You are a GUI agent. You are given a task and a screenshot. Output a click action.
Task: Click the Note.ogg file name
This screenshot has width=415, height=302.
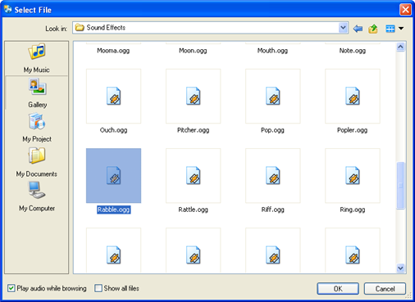[353, 51]
